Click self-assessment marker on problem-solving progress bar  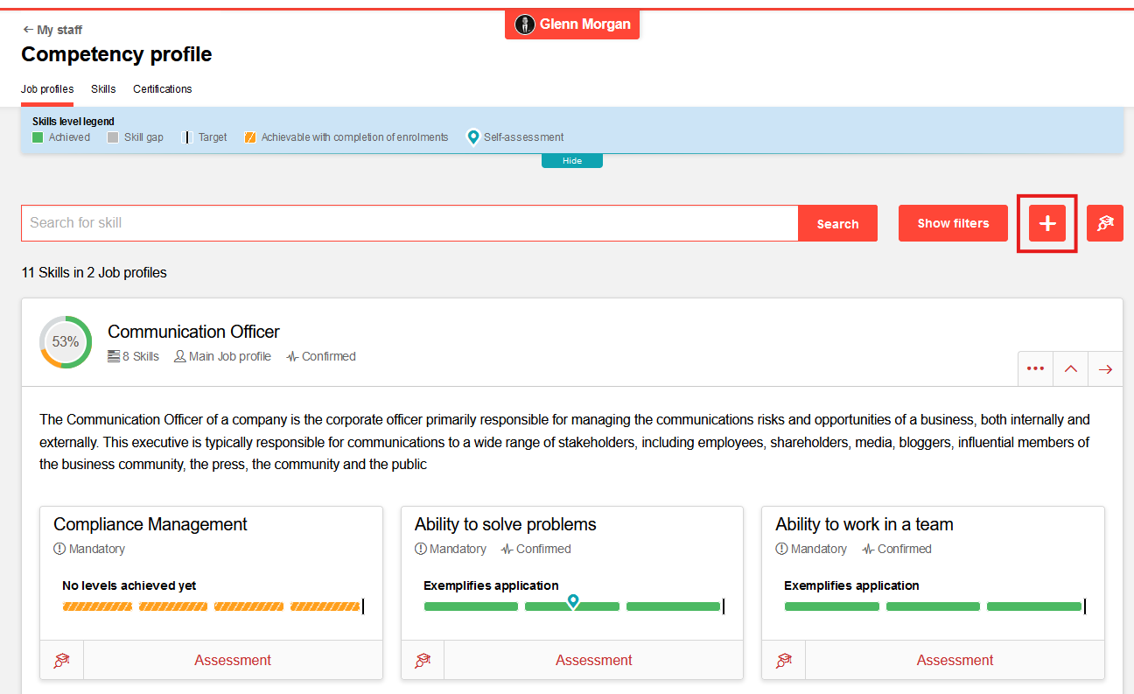(573, 600)
